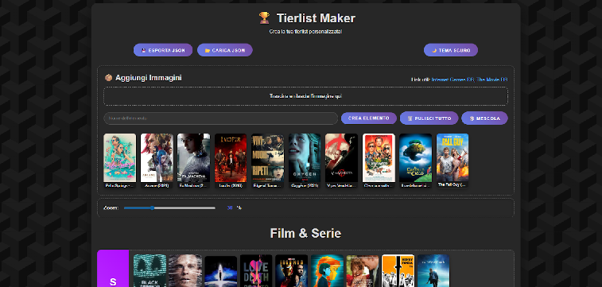Select the V for Vendetta poster thumbnail
The height and width of the screenshot is (287, 602).
pos(341,157)
